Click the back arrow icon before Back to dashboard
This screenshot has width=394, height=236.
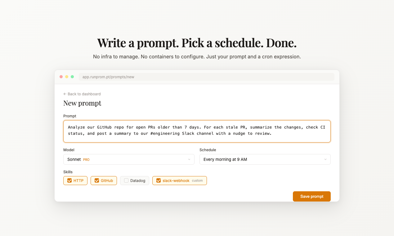pos(65,94)
